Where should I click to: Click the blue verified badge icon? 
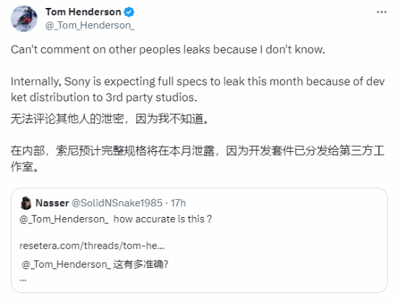coord(129,12)
